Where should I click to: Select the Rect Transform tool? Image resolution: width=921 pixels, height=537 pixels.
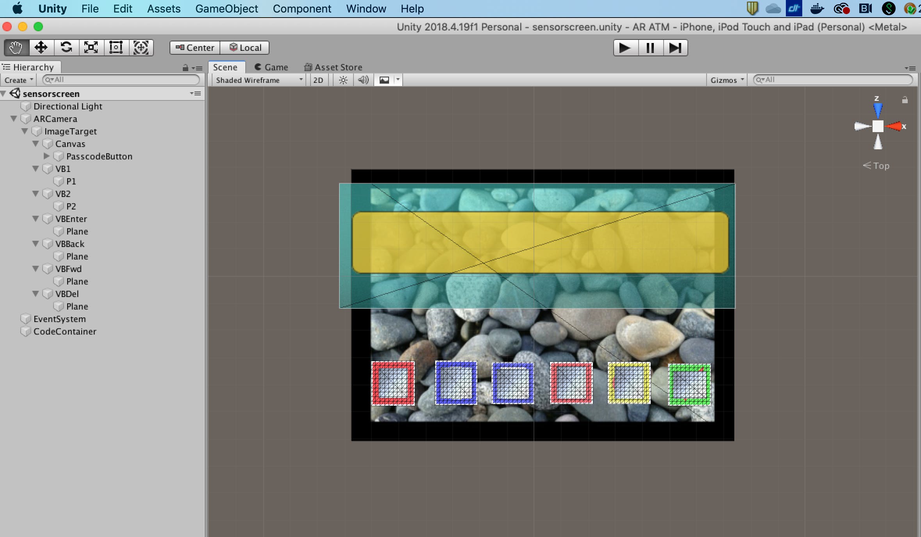point(116,48)
